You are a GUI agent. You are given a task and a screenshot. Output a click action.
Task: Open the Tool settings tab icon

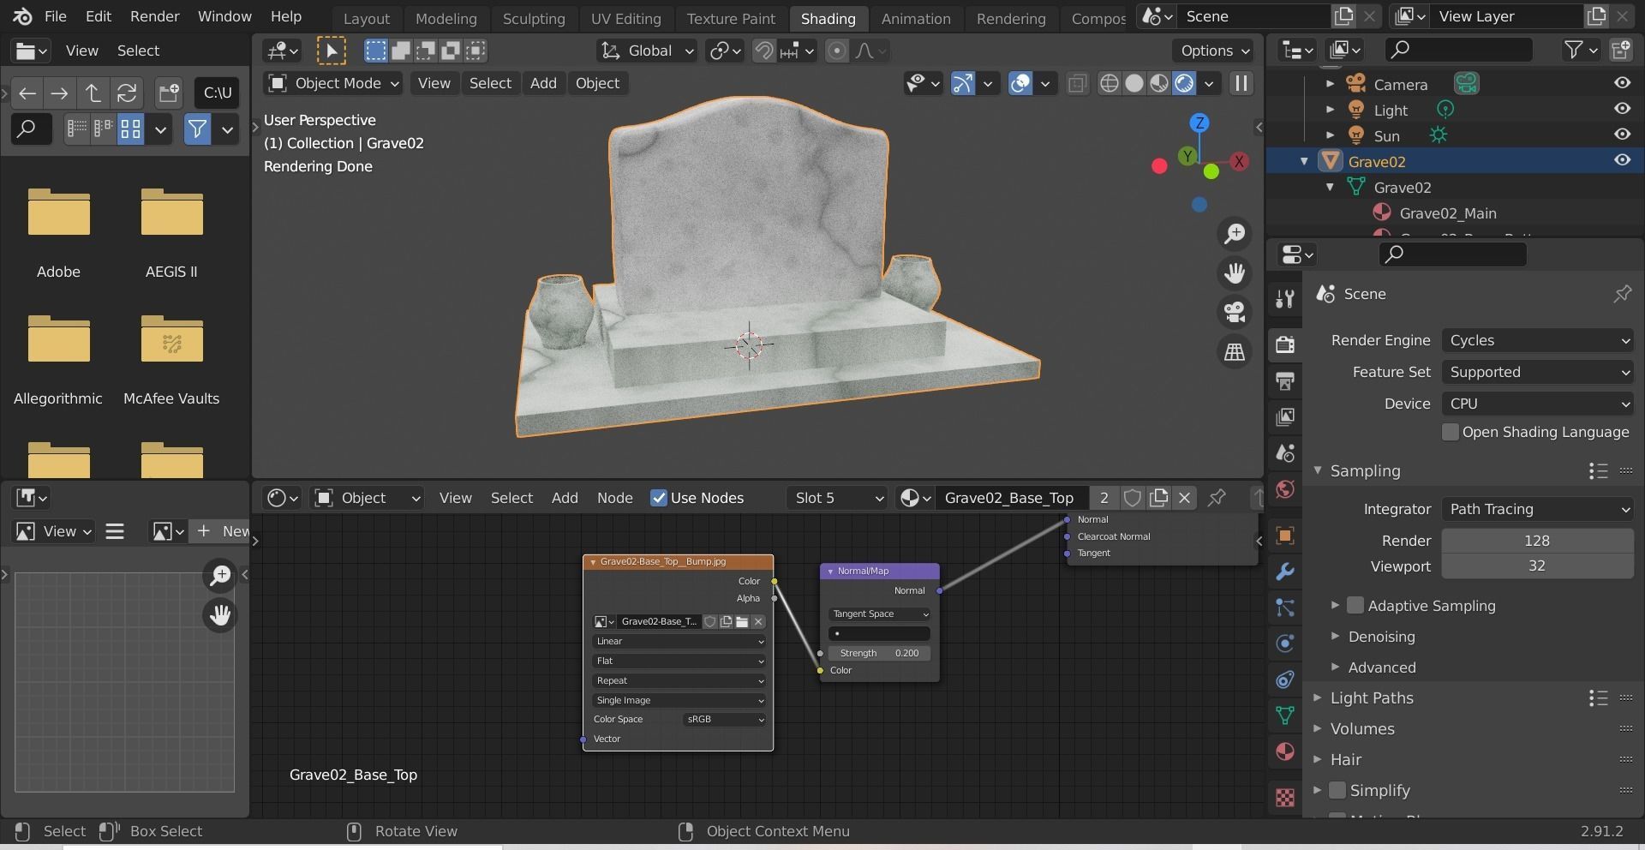tap(1284, 297)
